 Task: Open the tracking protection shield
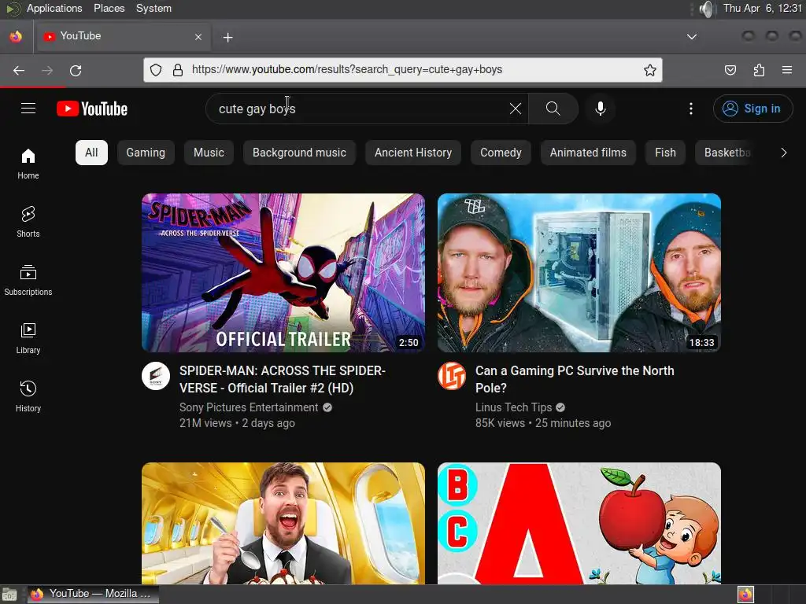point(156,70)
